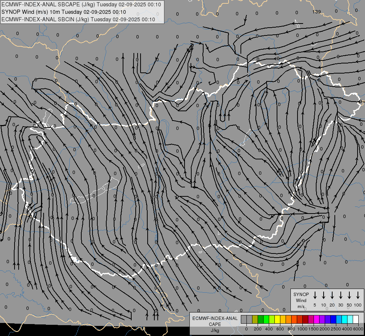Click the purple CAPE swatch left of 2000
This screenshot has width=365, height=336.
[322, 320]
